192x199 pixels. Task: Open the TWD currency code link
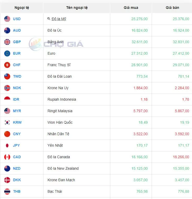click(x=17, y=76)
